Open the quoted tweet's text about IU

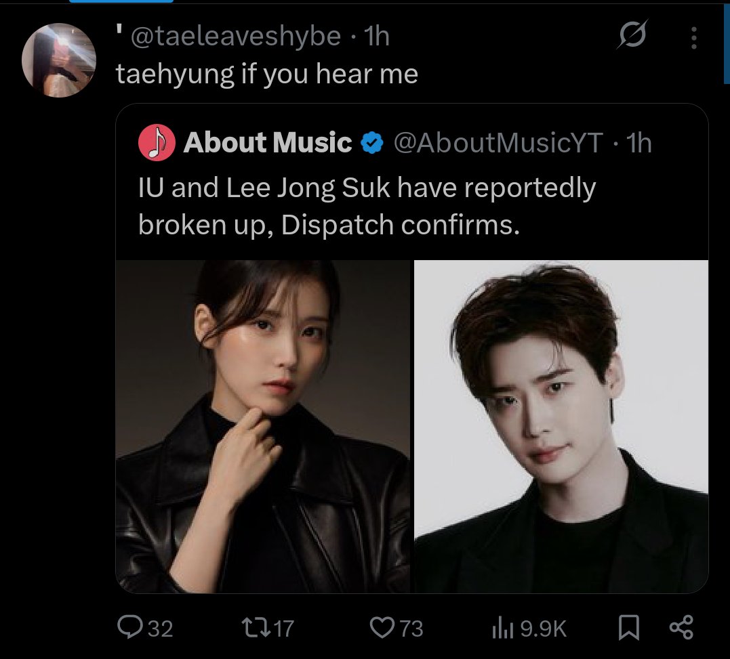(x=367, y=206)
